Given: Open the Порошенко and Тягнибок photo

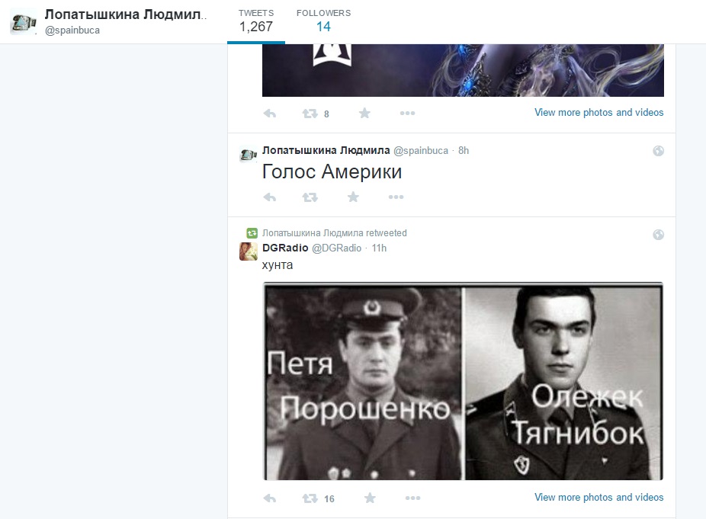Looking at the screenshot, I should (x=463, y=381).
